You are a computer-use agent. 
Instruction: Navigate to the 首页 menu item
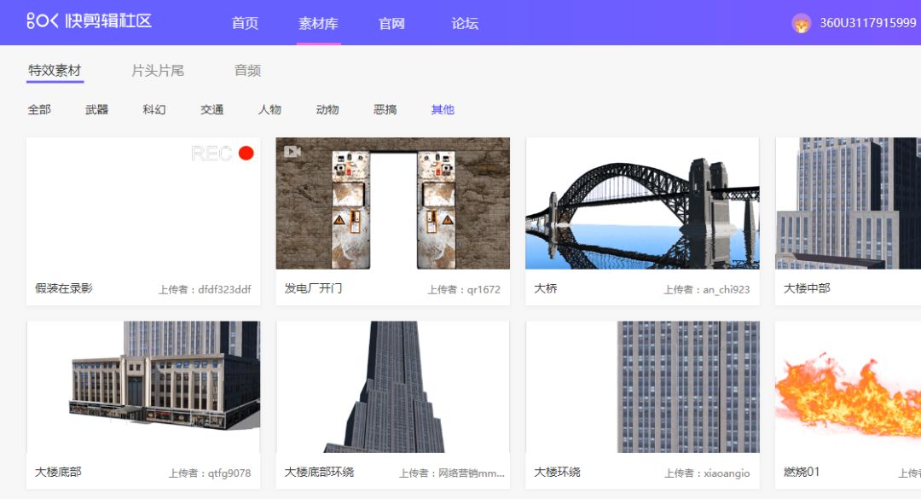coord(245,22)
